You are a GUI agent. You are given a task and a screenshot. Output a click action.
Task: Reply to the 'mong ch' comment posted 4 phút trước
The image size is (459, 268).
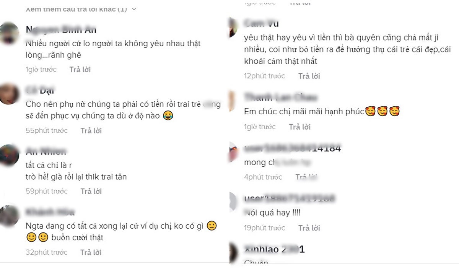click(306, 177)
